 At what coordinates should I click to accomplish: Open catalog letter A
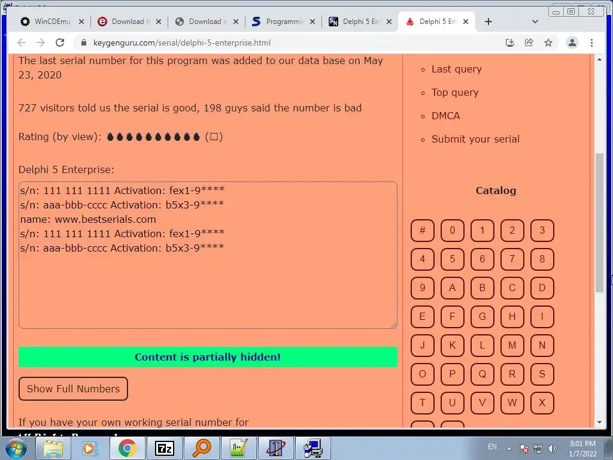click(x=453, y=288)
